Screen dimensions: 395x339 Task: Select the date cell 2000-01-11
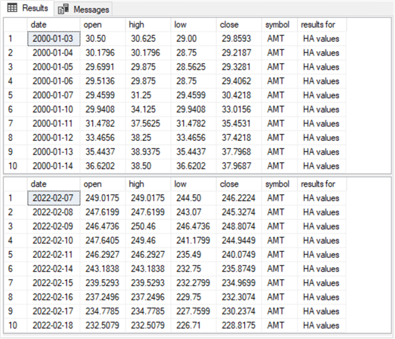(54, 124)
